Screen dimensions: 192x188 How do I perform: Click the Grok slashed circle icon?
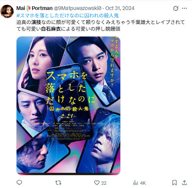(x=176, y=8)
